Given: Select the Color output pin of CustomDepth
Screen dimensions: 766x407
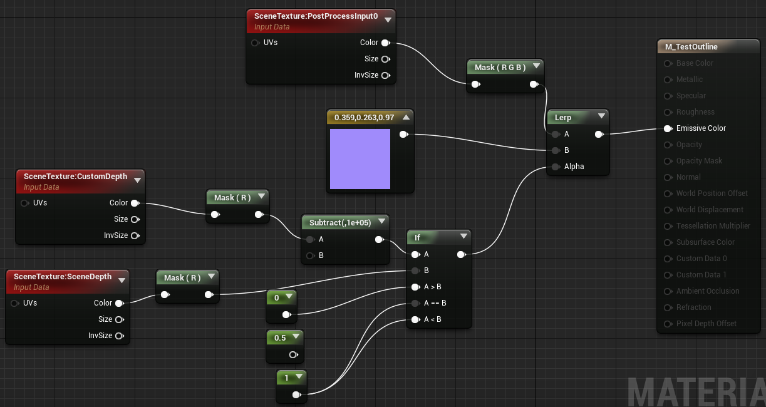Looking at the screenshot, I should tap(135, 203).
